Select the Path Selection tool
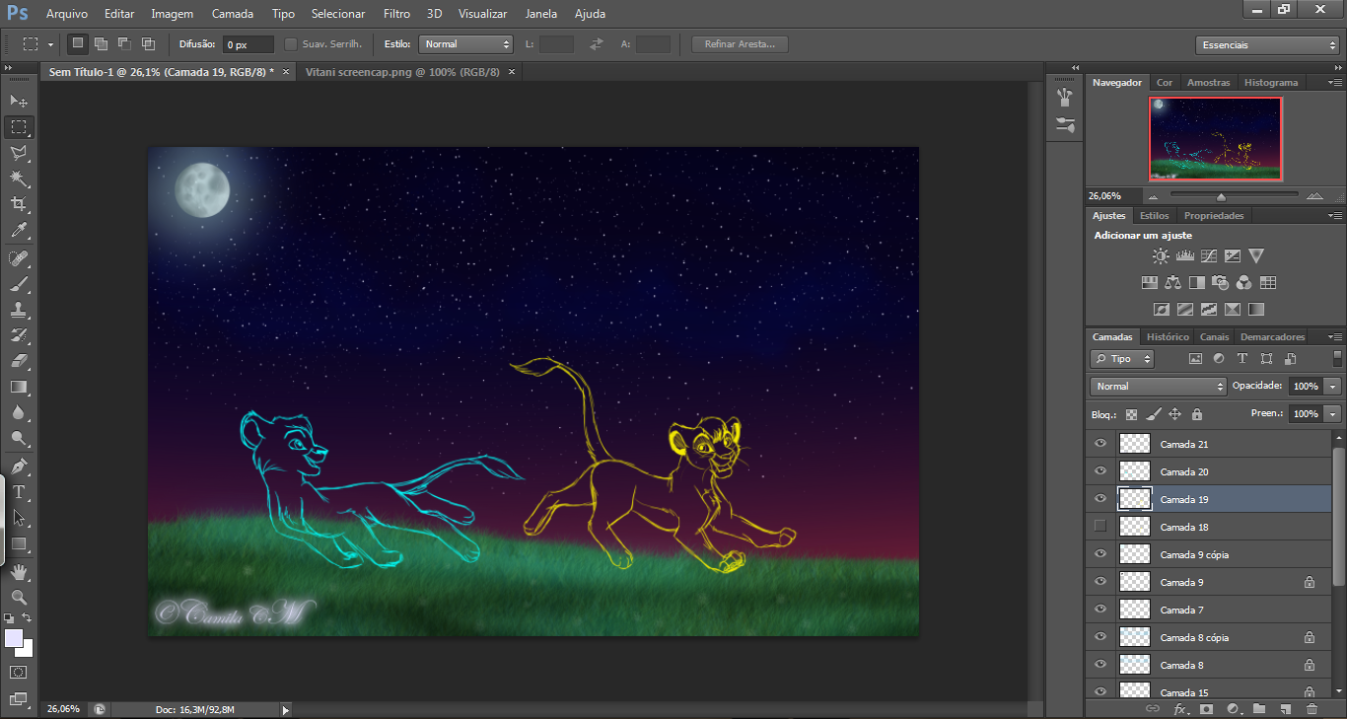The image size is (1347, 719). [19, 517]
